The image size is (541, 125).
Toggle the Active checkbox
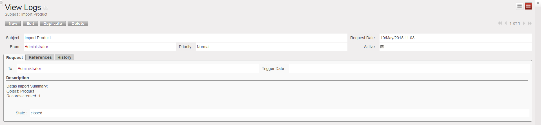point(382,47)
